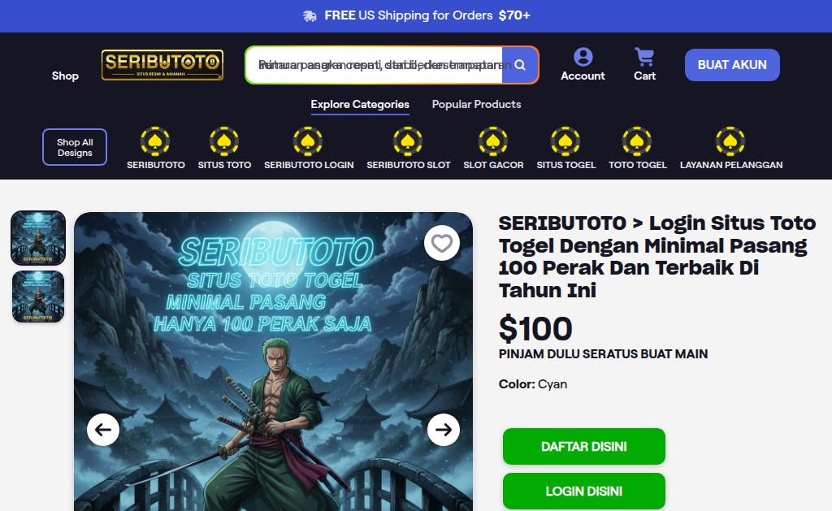Click the green DAFTAR DISINI button

tap(583, 446)
